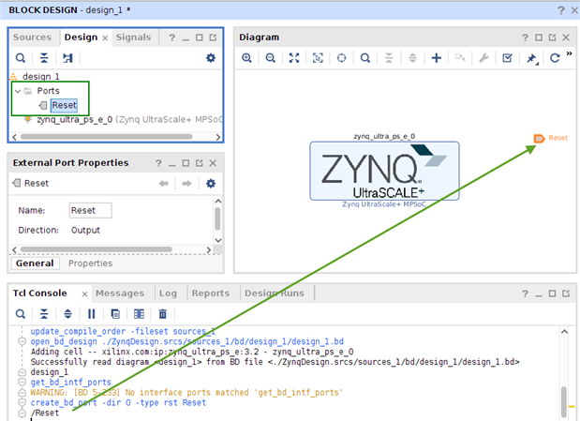Open Tcl Console help question mark

[525, 293]
